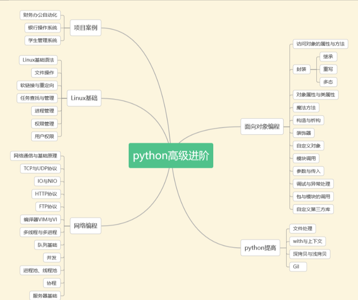Click the 重写 node
This screenshot has height=300, width=358.
(328, 69)
